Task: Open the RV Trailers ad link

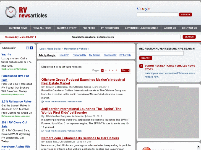Action: 95,55
